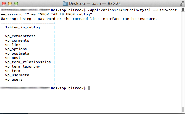Click the vertical scrollbar thumb

pos(183,110)
